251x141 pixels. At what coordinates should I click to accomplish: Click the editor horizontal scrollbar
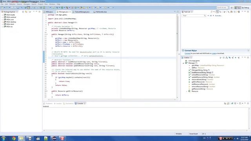point(111,99)
